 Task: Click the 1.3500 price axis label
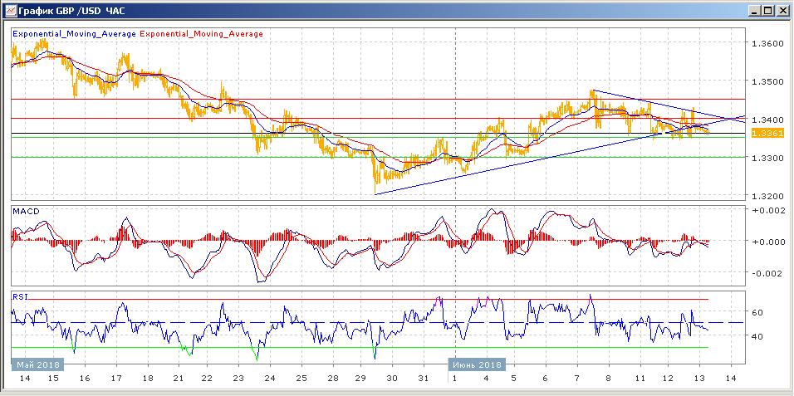(x=768, y=81)
